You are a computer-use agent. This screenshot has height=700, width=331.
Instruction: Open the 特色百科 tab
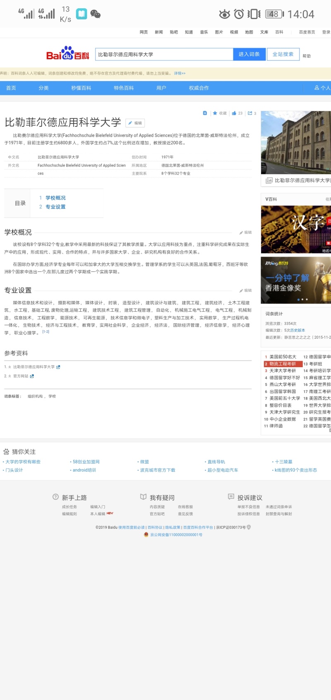tap(124, 88)
